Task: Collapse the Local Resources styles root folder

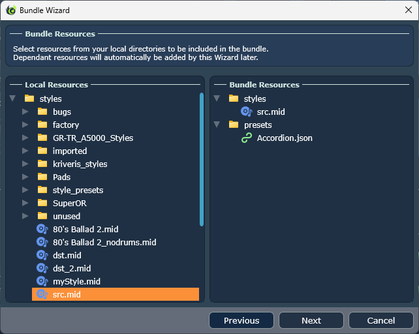Action: 12,99
